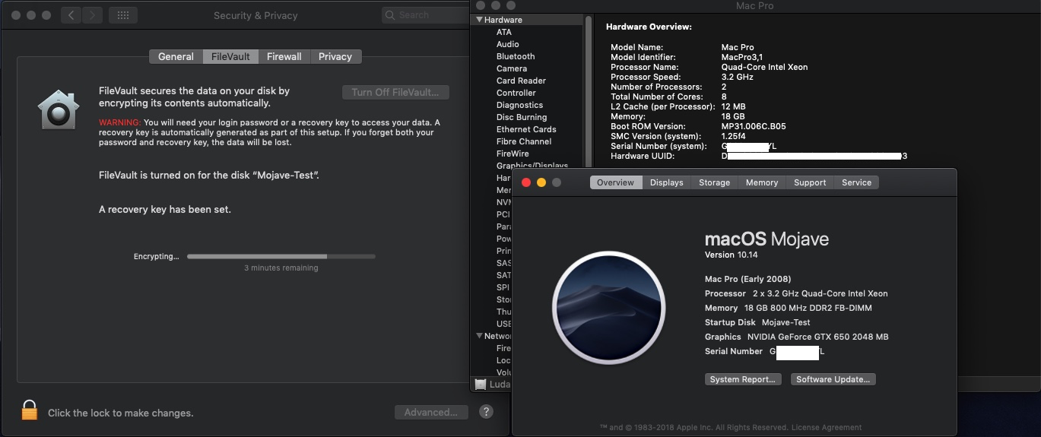The height and width of the screenshot is (437, 1041).
Task: Select Diagnostics in the System Report sidebar
Action: point(519,105)
